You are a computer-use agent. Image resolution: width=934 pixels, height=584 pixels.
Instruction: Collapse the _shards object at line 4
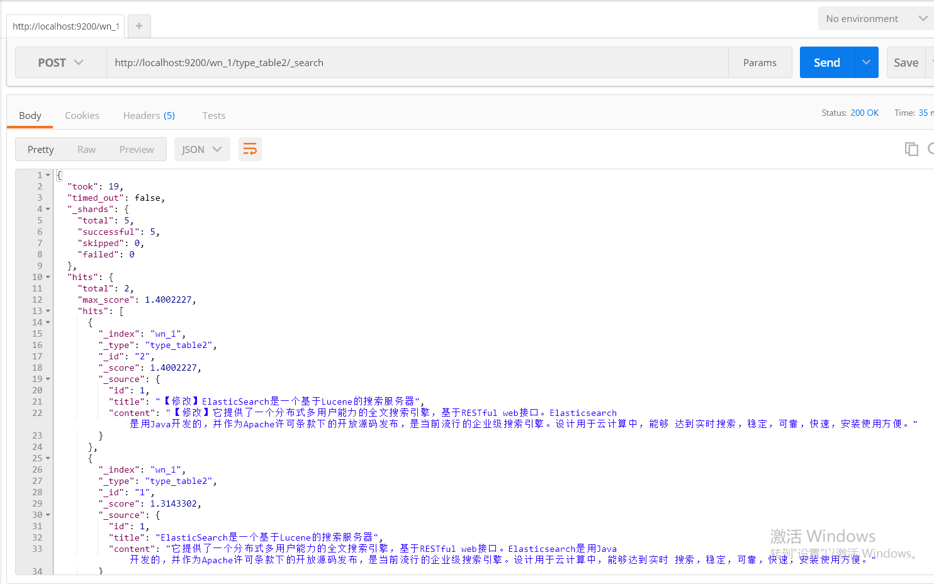(48, 209)
